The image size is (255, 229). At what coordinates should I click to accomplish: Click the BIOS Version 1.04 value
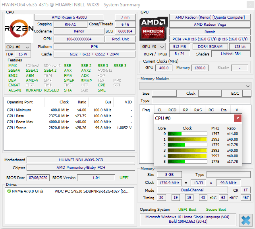(96, 178)
